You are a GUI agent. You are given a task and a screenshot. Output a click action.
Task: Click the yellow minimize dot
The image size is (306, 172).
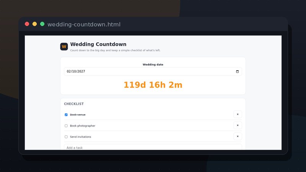(34, 24)
